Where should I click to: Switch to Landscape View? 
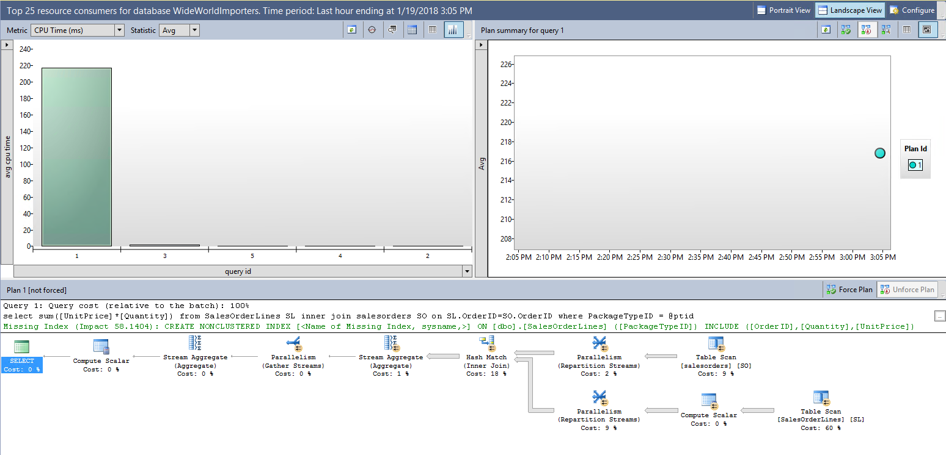(x=850, y=10)
